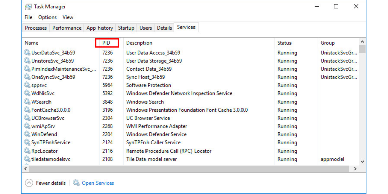
Task: Click PID value 2204
Action: 107,134
